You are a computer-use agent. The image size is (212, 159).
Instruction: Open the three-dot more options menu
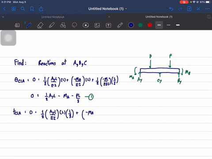coord(207,9)
